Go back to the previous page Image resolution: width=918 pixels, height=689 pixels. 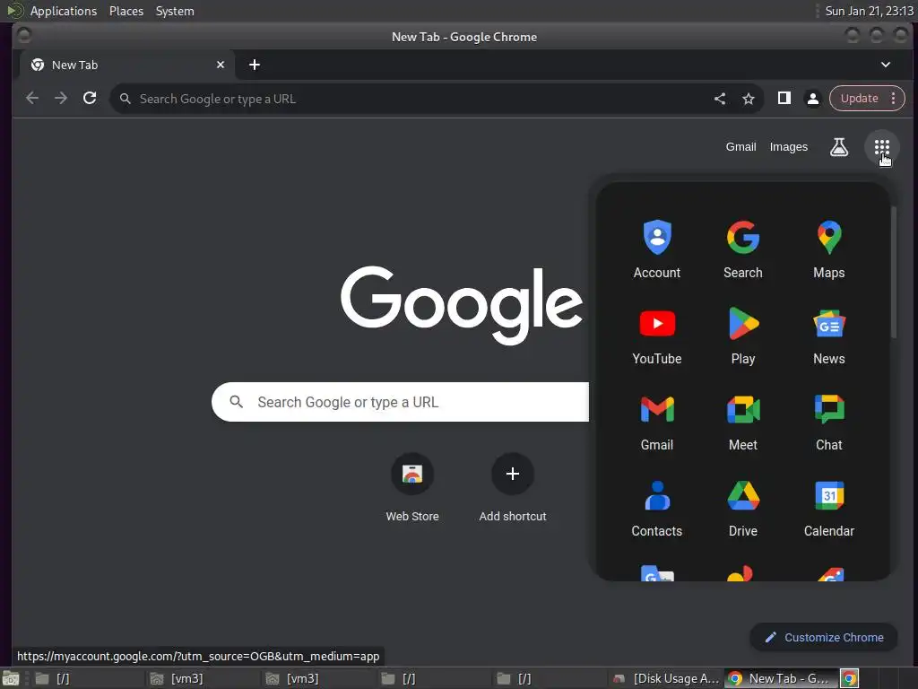coord(32,98)
